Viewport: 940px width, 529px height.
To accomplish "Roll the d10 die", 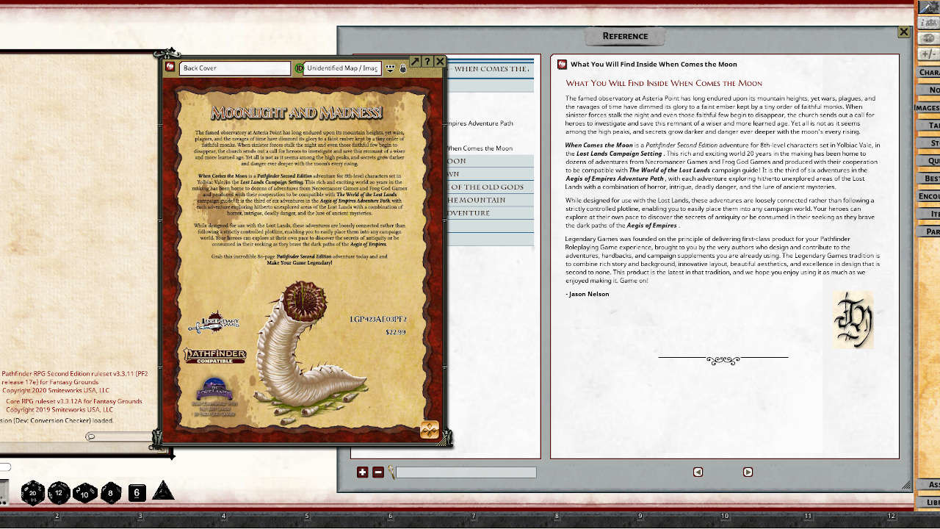I will tap(83, 494).
